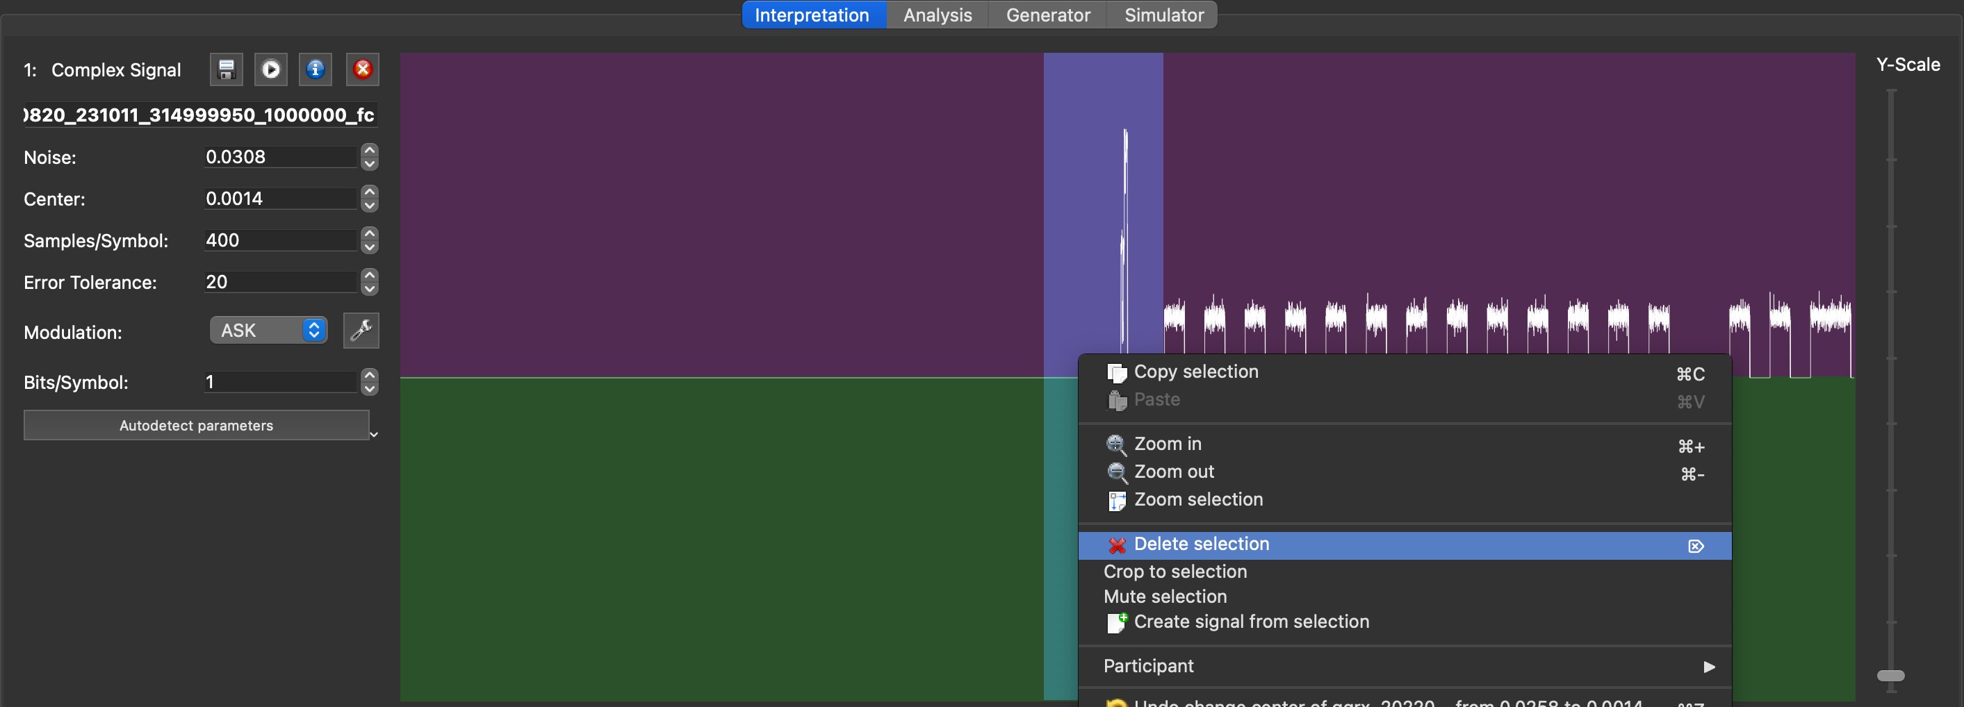Click the Center input field
The image size is (1964, 707).
pos(281,199)
